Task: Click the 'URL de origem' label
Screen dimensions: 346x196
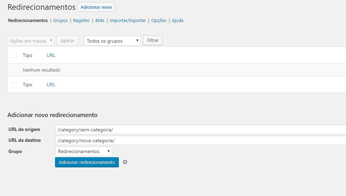Action: coord(24,129)
